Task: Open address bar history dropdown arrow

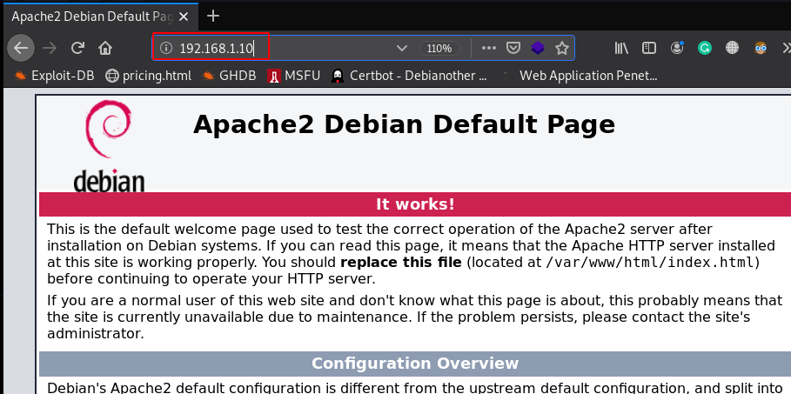Action: (401, 49)
